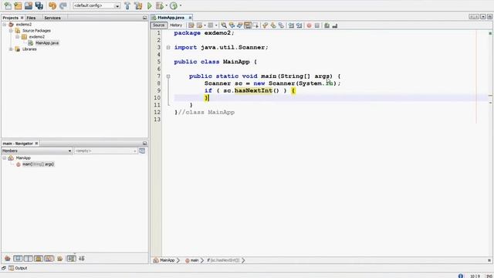Image resolution: width=494 pixels, height=278 pixels.
Task: Switch to the Files tab
Action: tap(31, 18)
